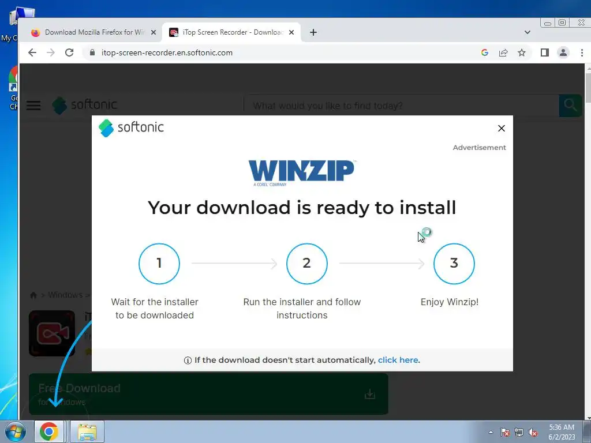591x443 pixels.
Task: Click the address bar URL
Action: [x=167, y=52]
